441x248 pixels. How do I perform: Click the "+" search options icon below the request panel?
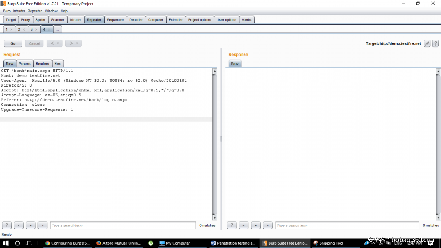[x=31, y=225]
